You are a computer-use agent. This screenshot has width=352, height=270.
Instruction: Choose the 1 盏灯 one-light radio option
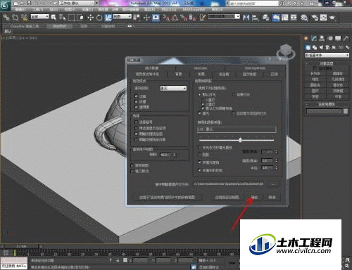(203, 100)
